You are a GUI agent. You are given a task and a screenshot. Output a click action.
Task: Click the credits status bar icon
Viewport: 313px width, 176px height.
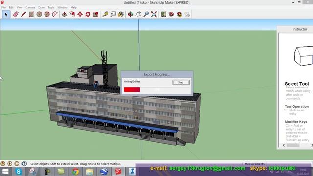[x=10, y=164]
